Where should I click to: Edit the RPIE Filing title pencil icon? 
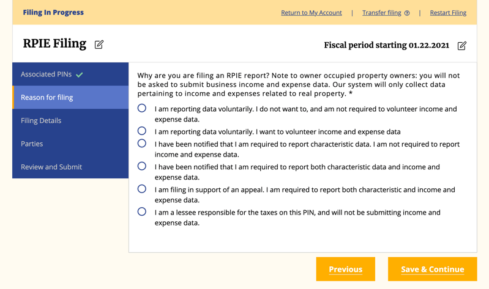(99, 45)
